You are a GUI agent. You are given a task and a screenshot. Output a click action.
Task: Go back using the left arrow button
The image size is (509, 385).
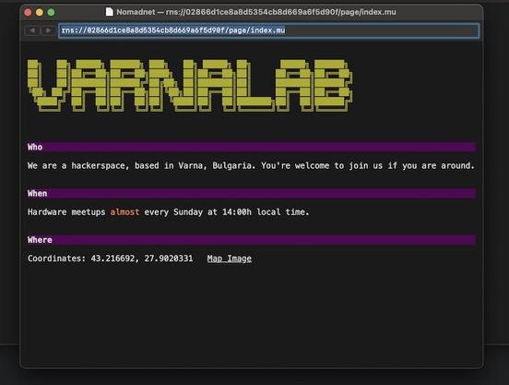[32, 30]
